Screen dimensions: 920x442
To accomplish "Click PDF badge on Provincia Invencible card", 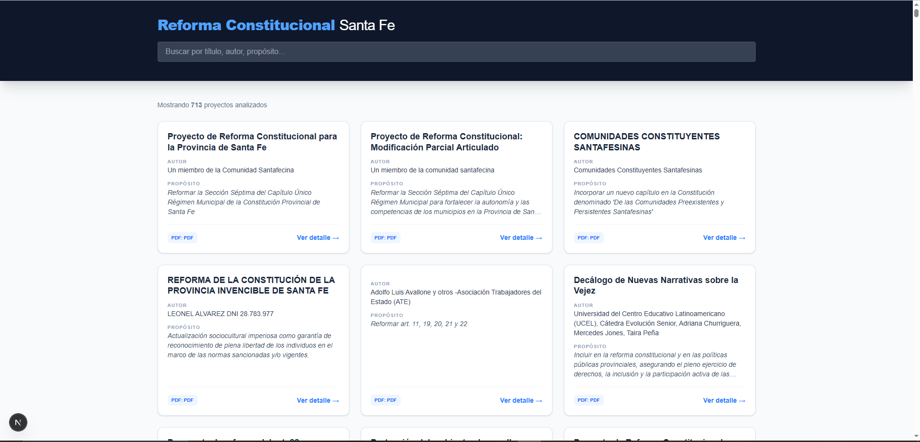I will pos(183,400).
